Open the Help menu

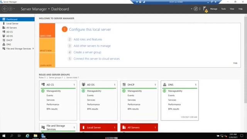[240, 9]
